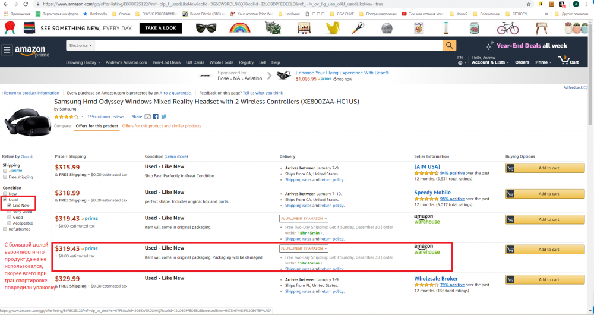Open the Browsing History dropdown
This screenshot has height=315, width=594.
click(x=83, y=62)
